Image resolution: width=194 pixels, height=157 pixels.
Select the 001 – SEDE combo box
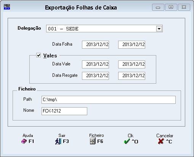pos(104,29)
